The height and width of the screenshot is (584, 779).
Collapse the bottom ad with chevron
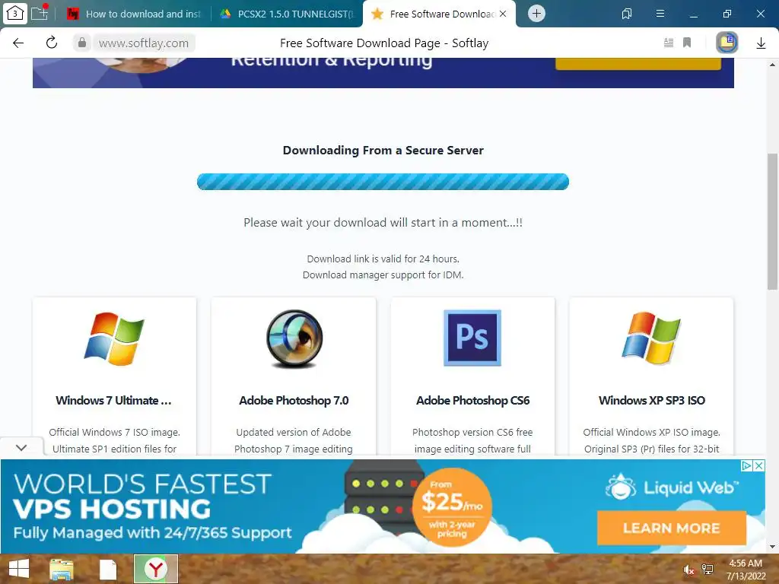[x=21, y=447]
